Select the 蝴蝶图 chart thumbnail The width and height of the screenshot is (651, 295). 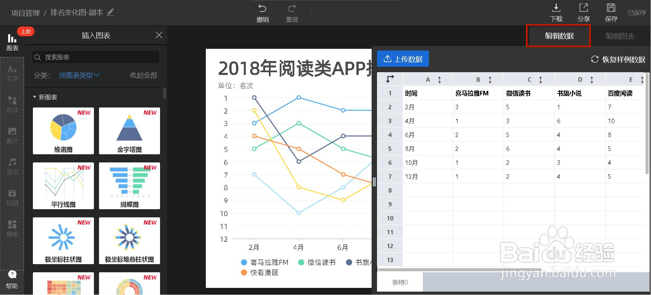coord(130,186)
